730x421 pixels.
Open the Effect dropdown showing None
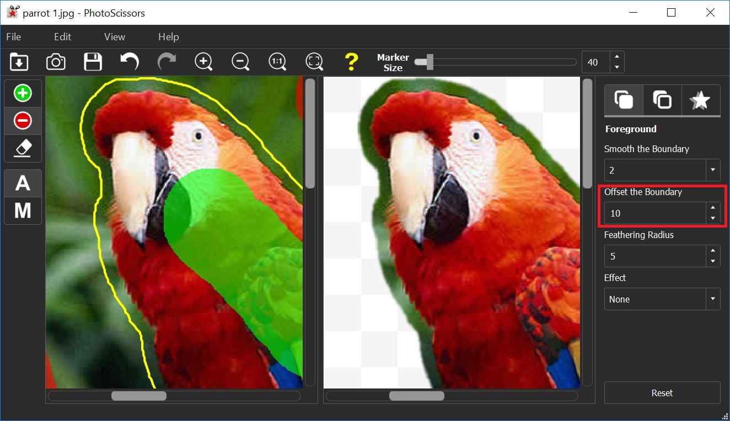coord(713,299)
